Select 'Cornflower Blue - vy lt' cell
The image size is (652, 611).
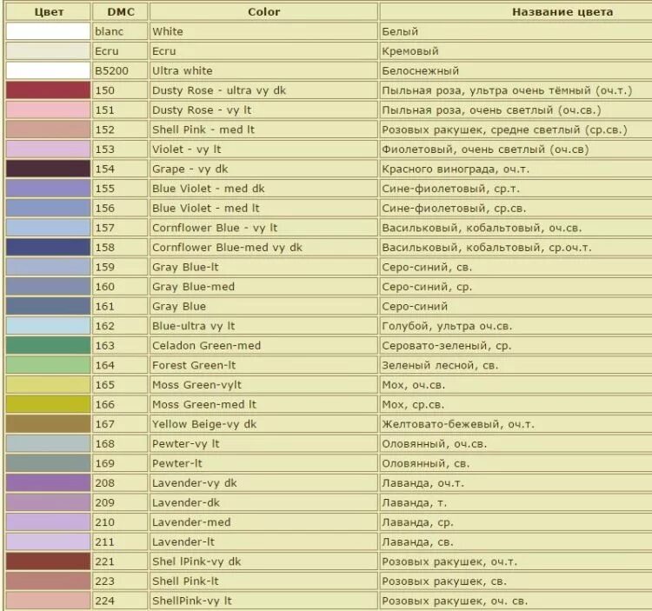263,228
